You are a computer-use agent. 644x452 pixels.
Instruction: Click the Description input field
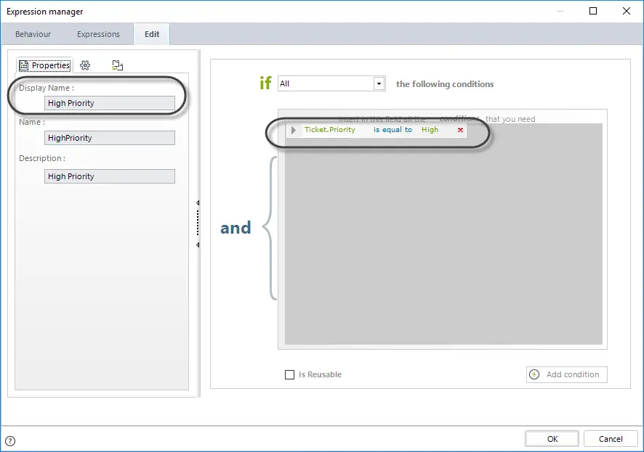pyautogui.click(x=110, y=176)
